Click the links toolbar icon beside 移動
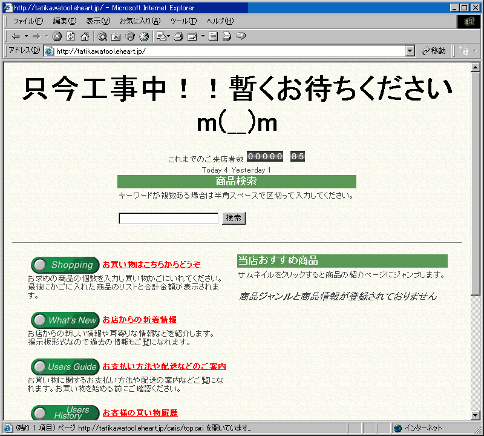 (x=464, y=51)
